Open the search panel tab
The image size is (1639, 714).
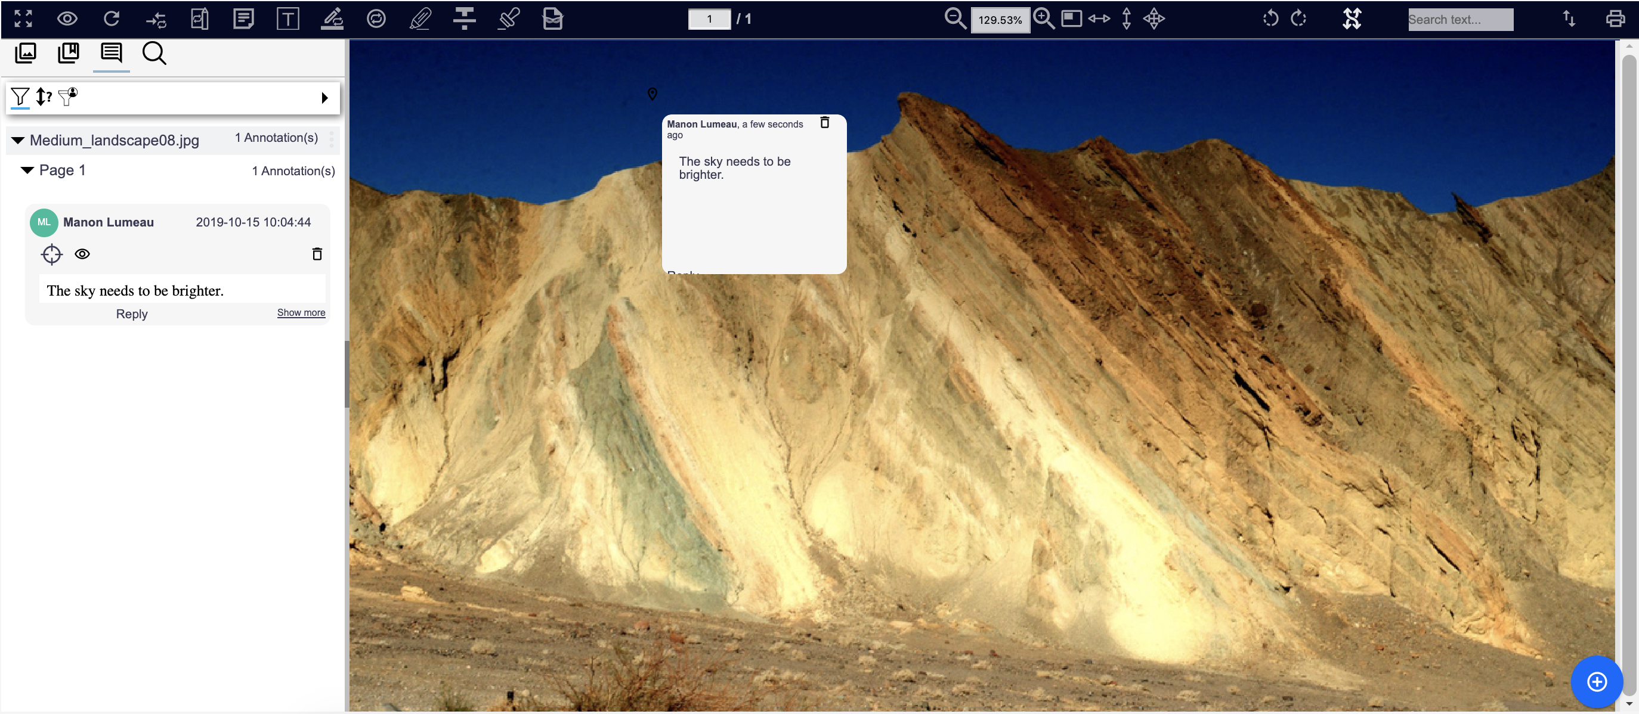pyautogui.click(x=154, y=54)
